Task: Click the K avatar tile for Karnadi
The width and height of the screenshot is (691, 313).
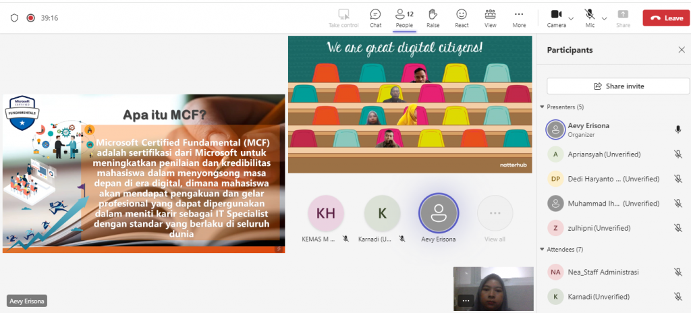Action: click(x=382, y=213)
